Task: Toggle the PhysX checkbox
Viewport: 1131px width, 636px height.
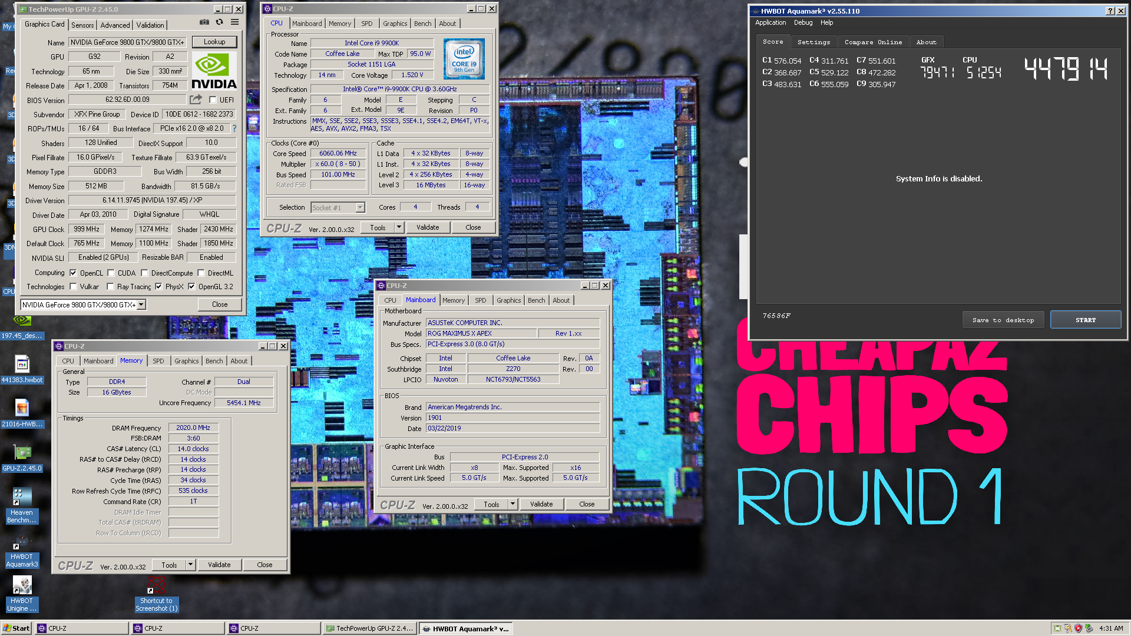Action: (158, 286)
